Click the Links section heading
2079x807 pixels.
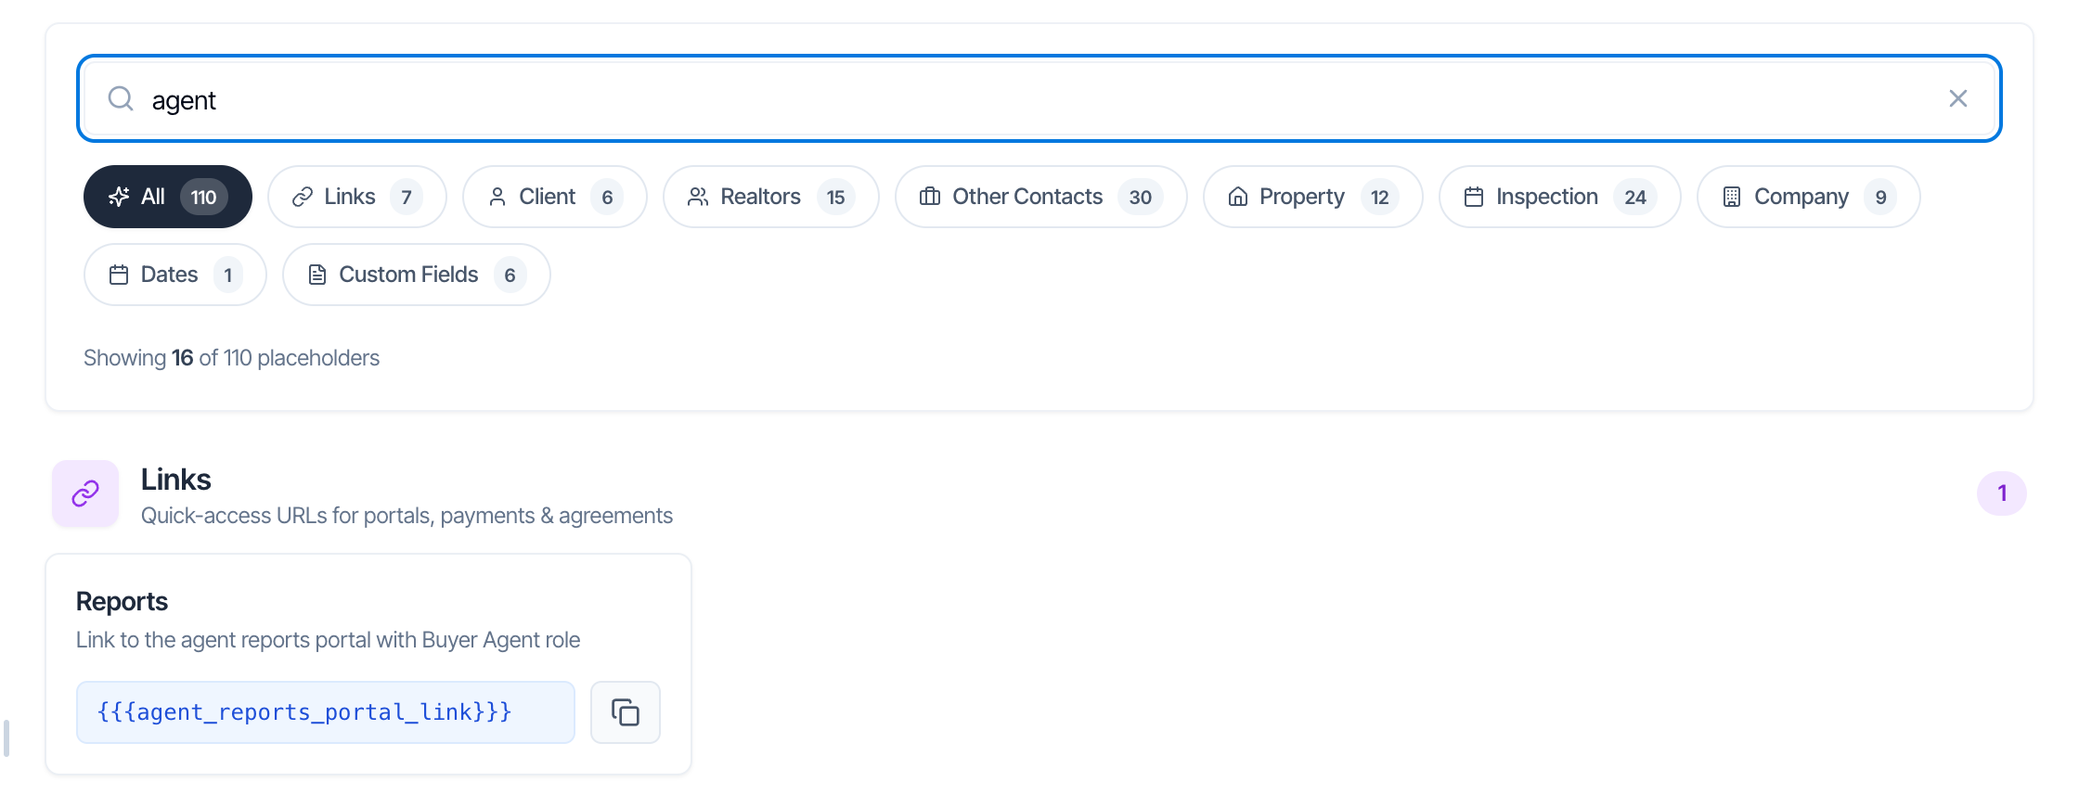(176, 480)
